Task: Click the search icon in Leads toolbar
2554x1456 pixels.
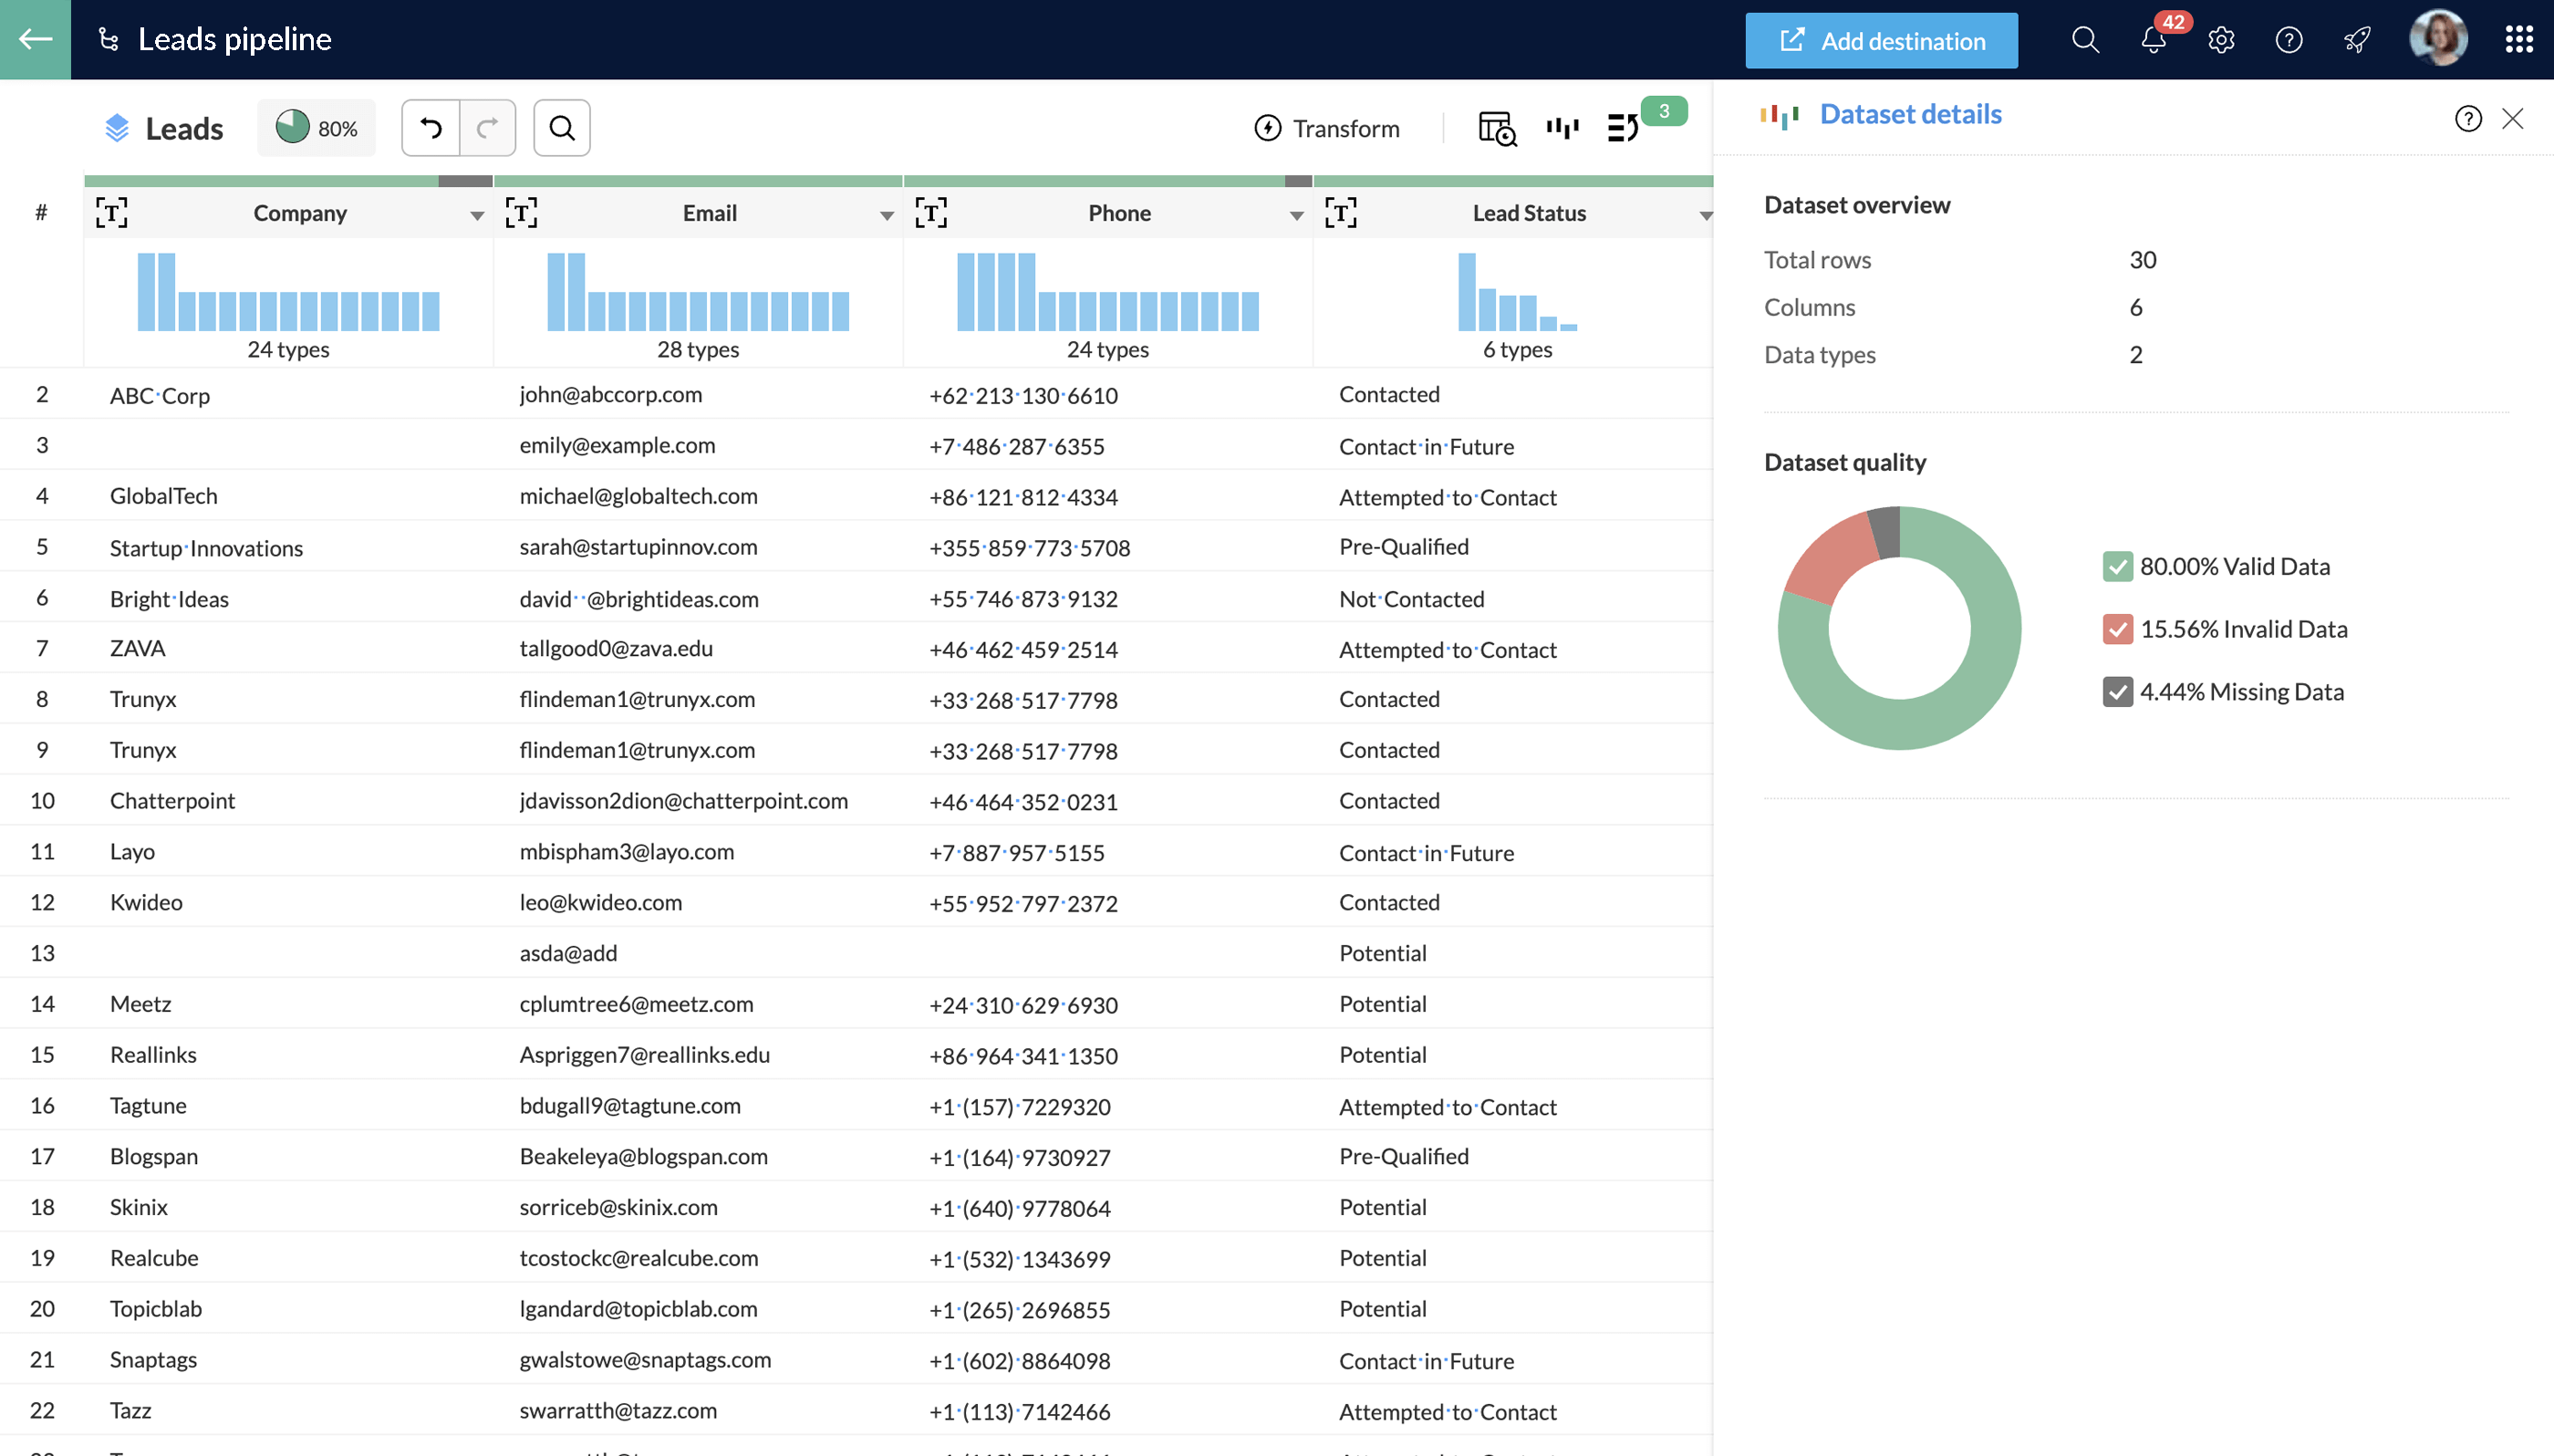Action: tap(561, 126)
